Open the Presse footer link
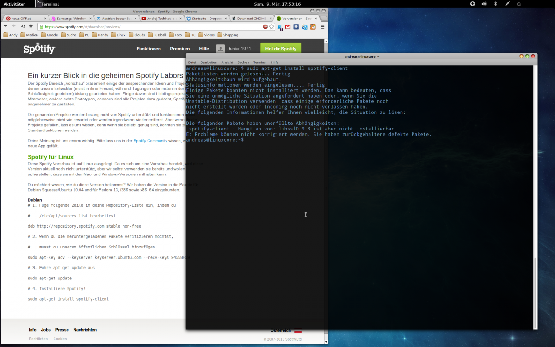This screenshot has width=555, height=347. [x=62, y=330]
